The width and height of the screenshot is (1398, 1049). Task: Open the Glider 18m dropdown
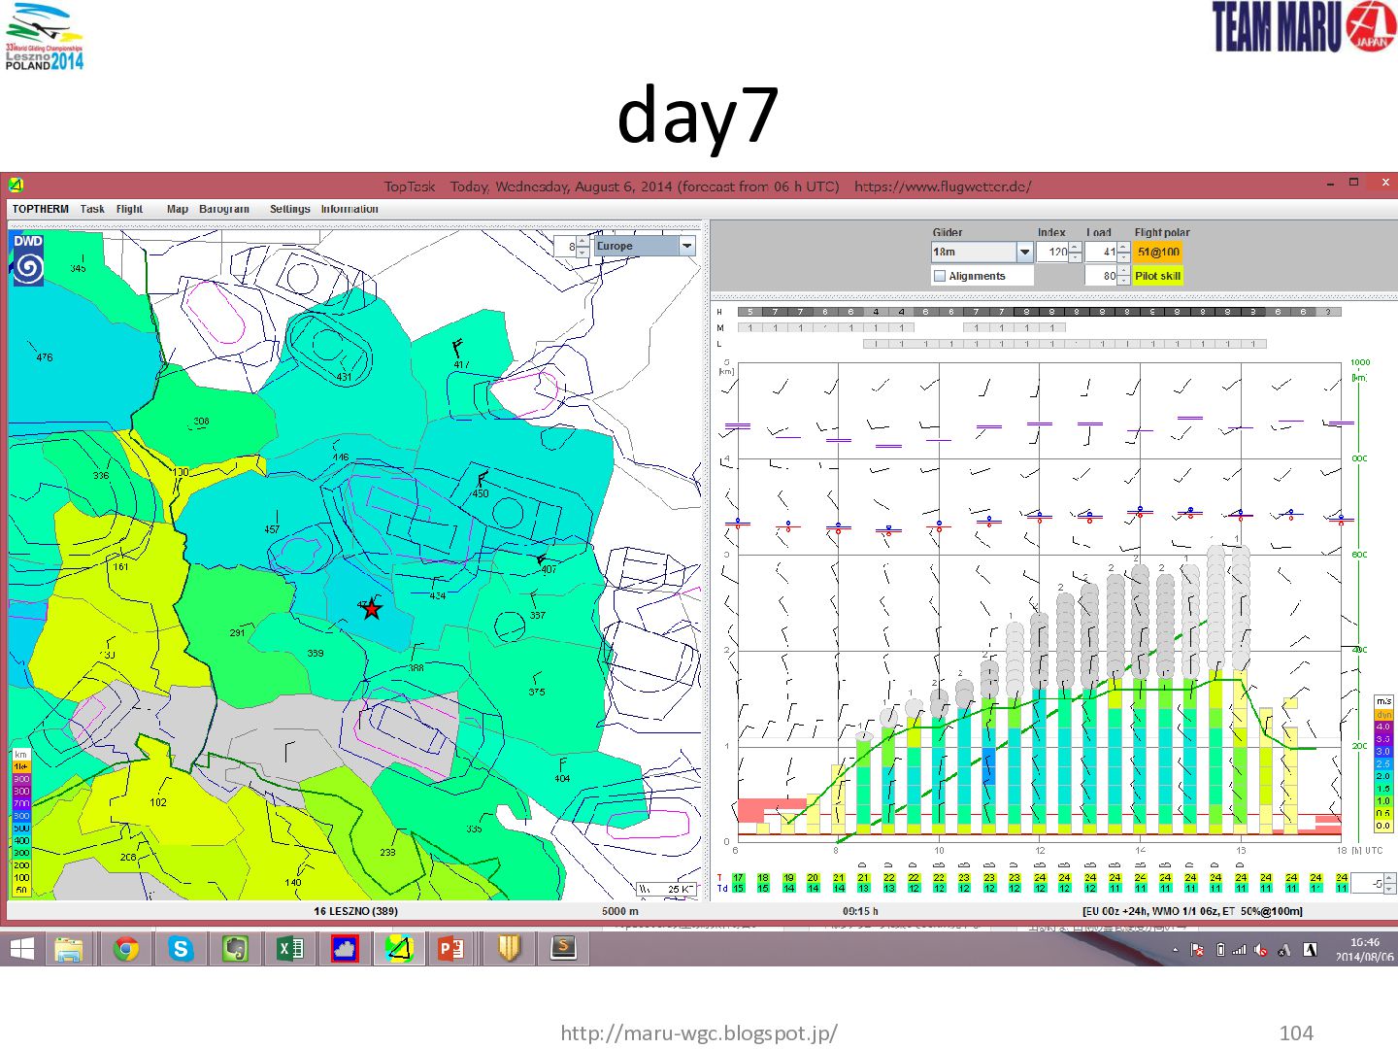(1024, 253)
